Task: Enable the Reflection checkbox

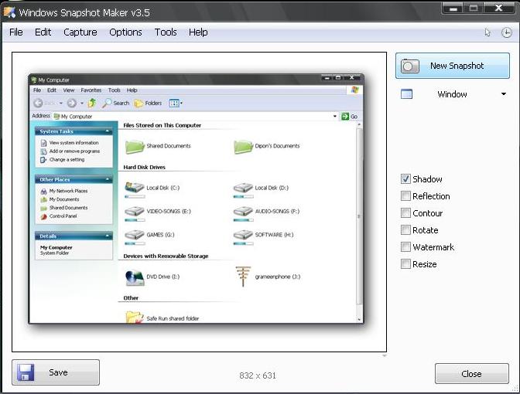Action: (405, 196)
